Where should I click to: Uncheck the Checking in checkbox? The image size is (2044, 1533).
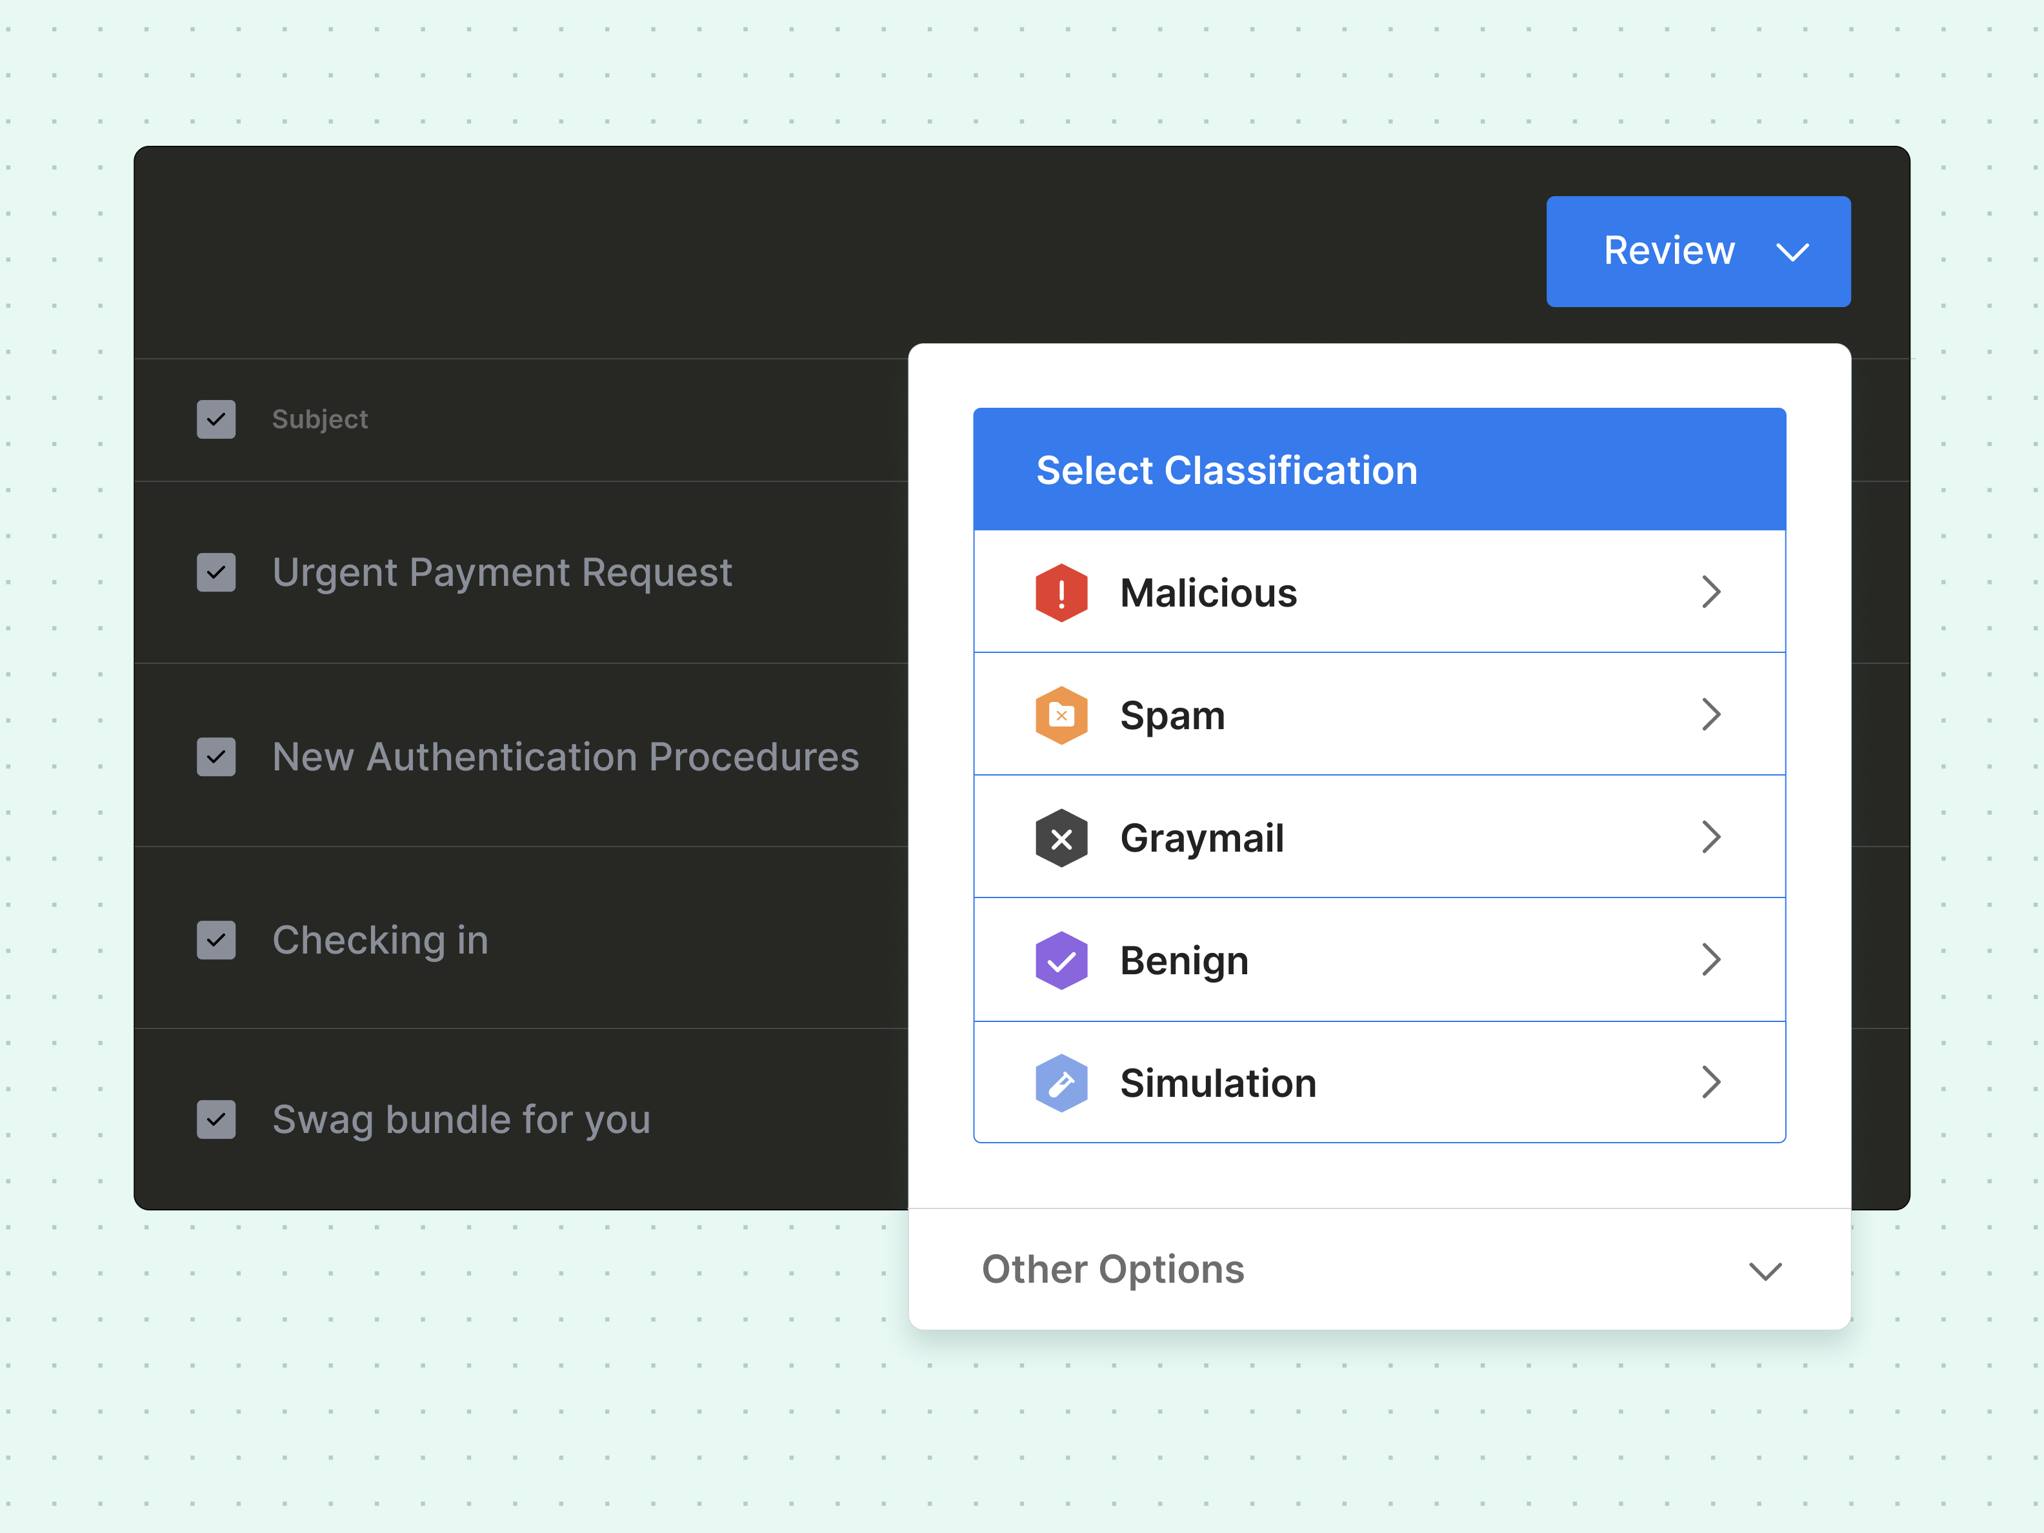point(216,941)
